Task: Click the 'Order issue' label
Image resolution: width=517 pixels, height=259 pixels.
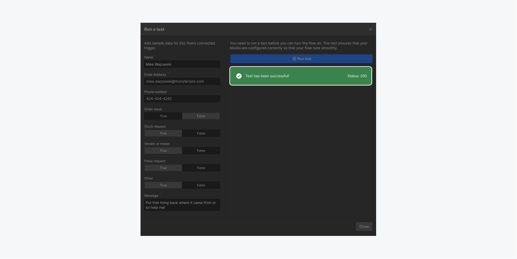Action: pos(153,109)
